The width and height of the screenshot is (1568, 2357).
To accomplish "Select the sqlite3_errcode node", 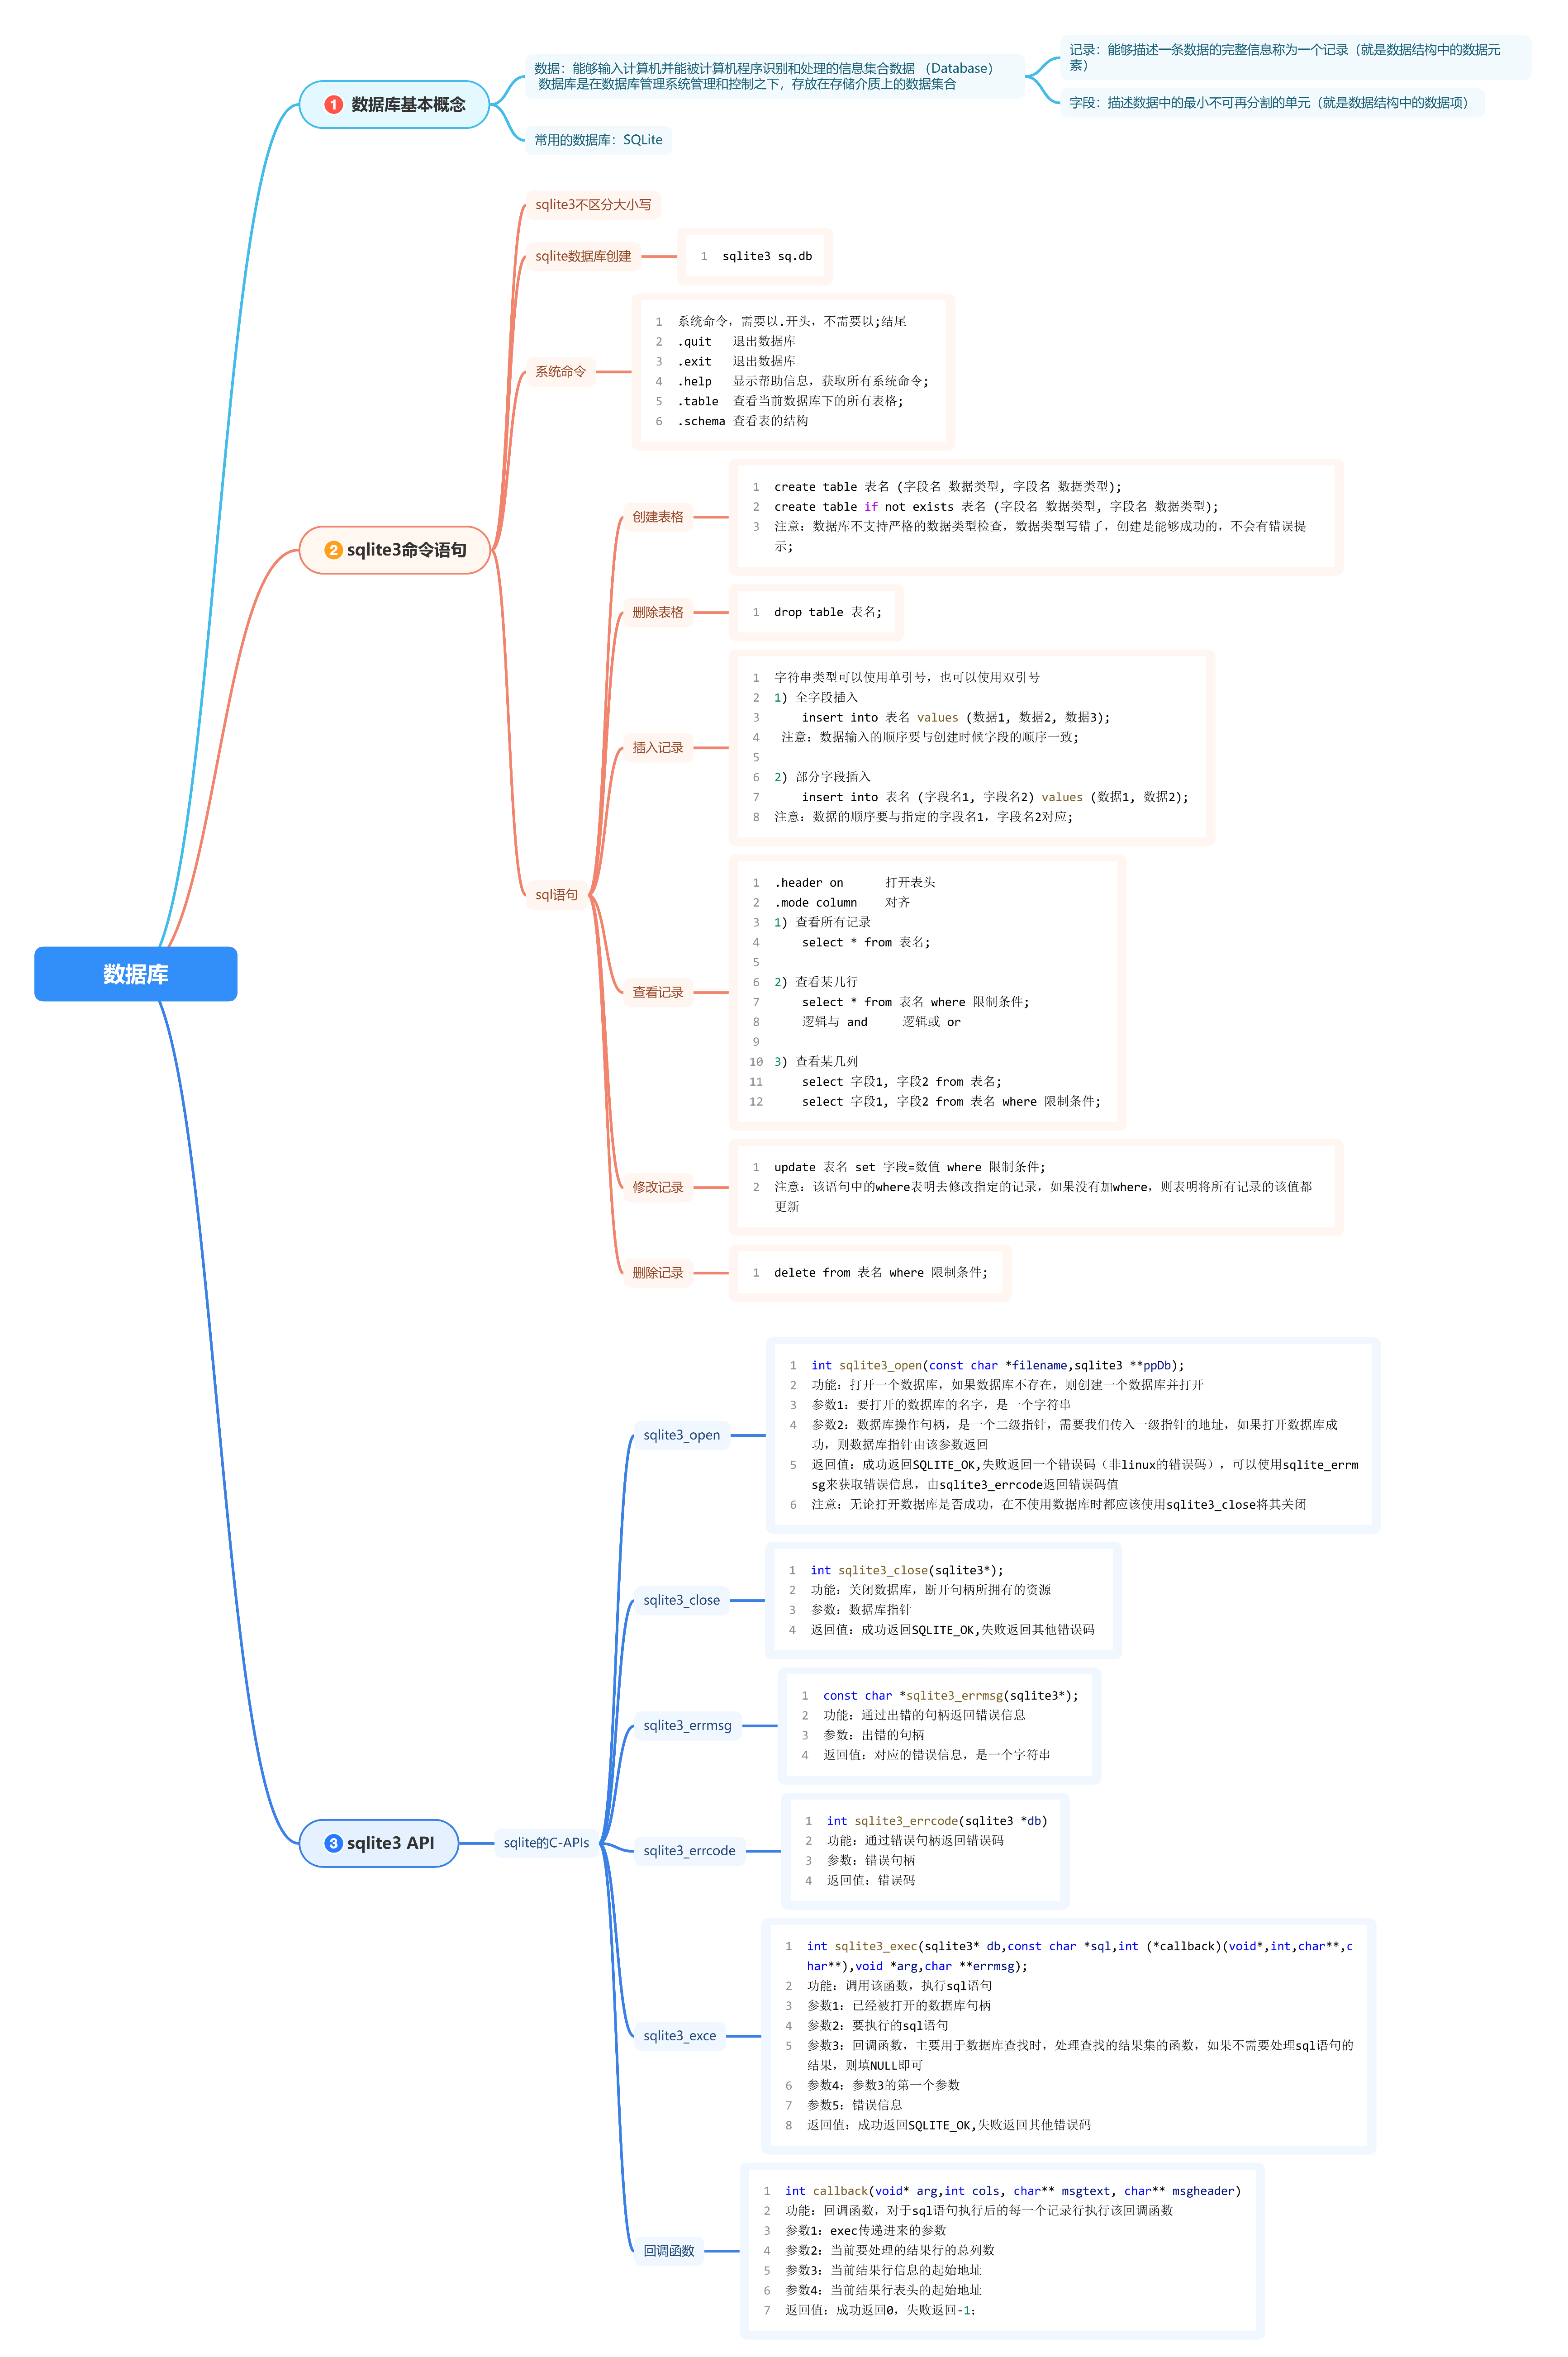I will [689, 1851].
